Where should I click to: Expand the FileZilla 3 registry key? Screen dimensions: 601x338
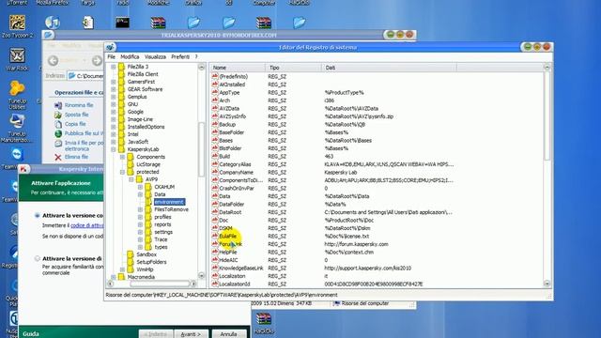click(114, 67)
